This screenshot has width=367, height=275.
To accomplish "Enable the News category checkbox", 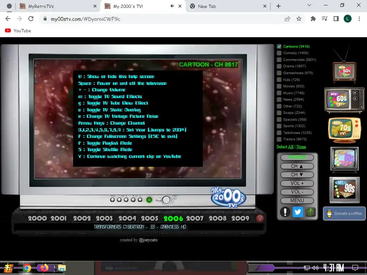I will [279, 100].
